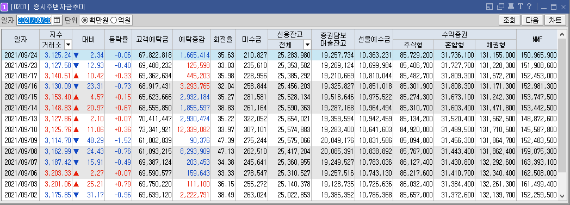
Task: Click the date input field 2021/09/28
Action: pyautogui.click(x=34, y=20)
